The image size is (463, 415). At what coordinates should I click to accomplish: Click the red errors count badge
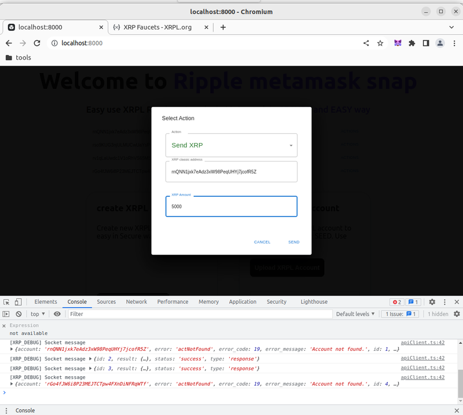pyautogui.click(x=397, y=302)
